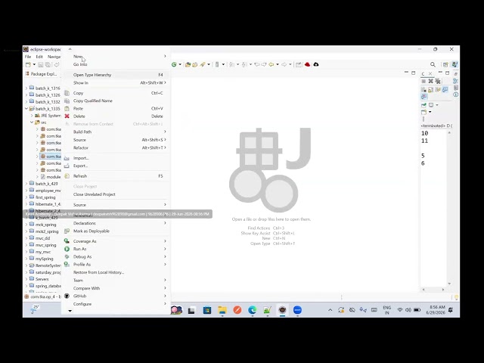Screen dimensions: 484x363
Task: Click the Open Perspective toolbar icon
Action: [445, 64]
